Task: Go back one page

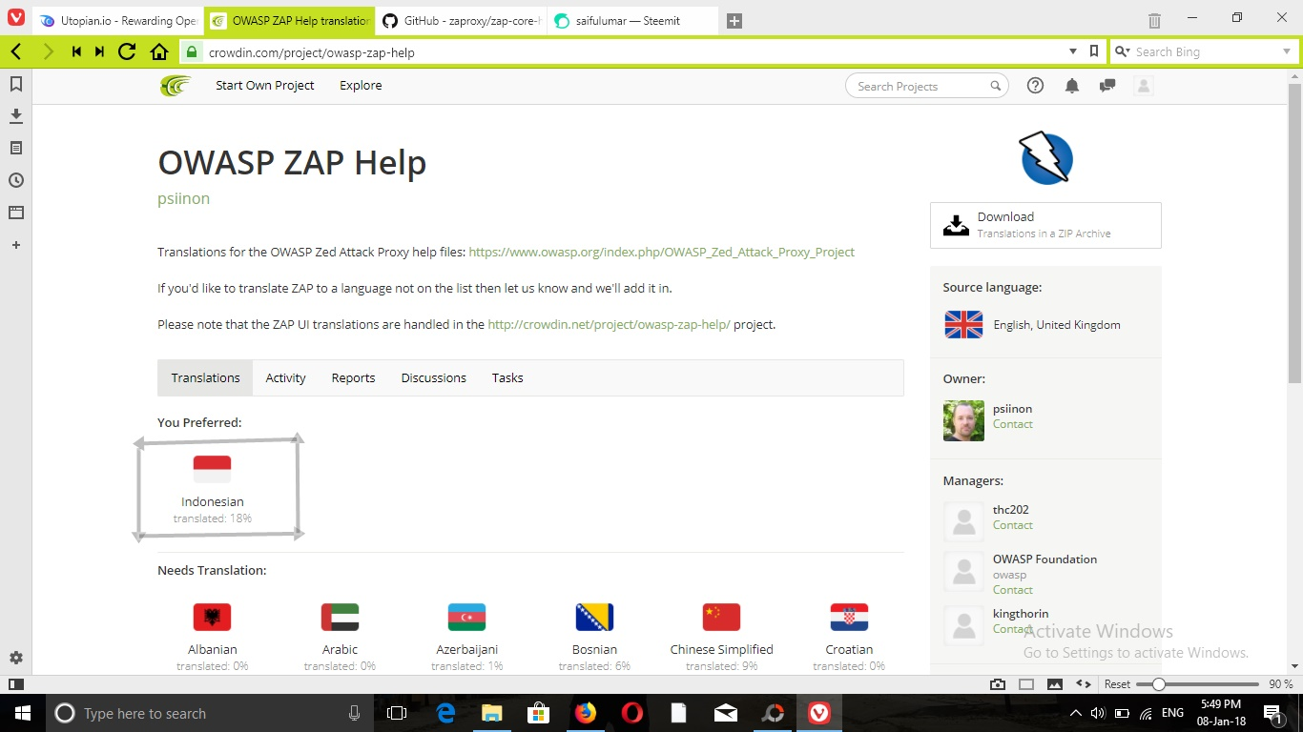Action: pyautogui.click(x=16, y=52)
